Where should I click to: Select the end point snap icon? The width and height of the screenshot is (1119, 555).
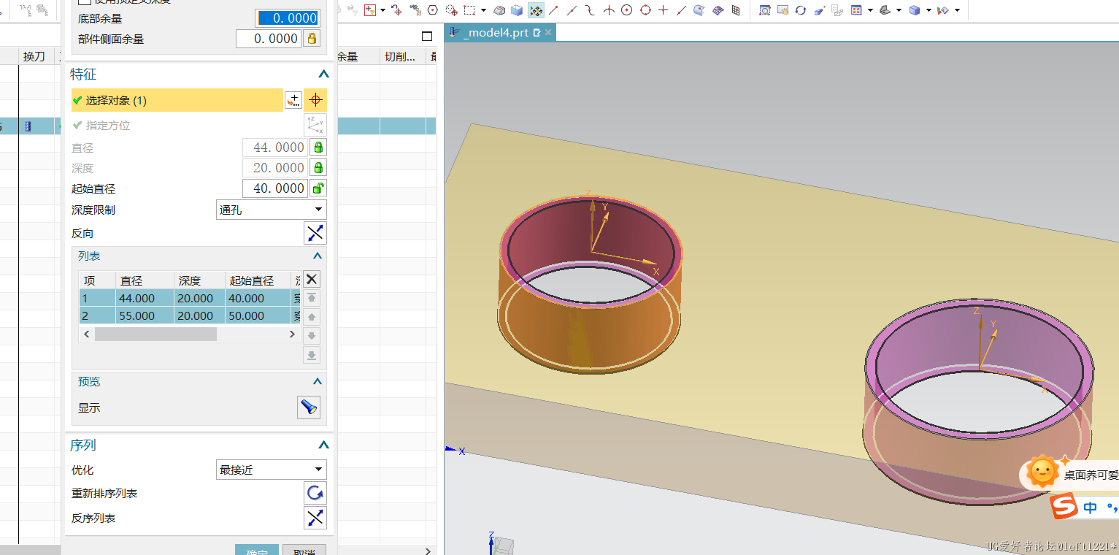point(553,10)
